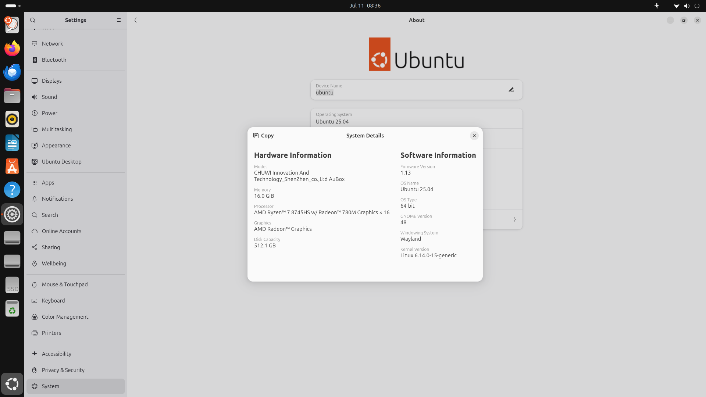The width and height of the screenshot is (706, 397).
Task: Open Trash from the dock
Action: pyautogui.click(x=12, y=308)
